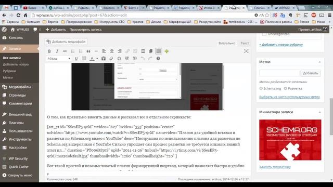Switch to the Визуально editor tab
Viewport: 333px width, 187px height.
227,43
